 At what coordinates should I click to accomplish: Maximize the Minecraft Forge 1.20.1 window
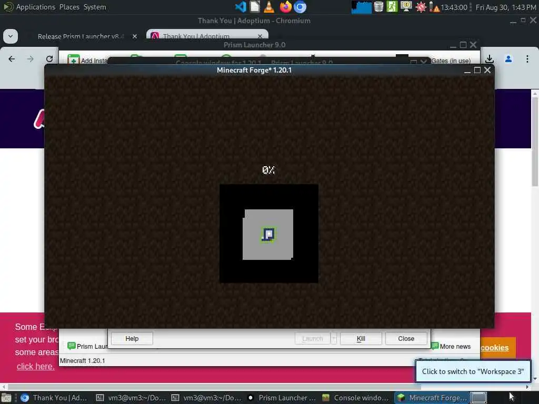coord(477,70)
